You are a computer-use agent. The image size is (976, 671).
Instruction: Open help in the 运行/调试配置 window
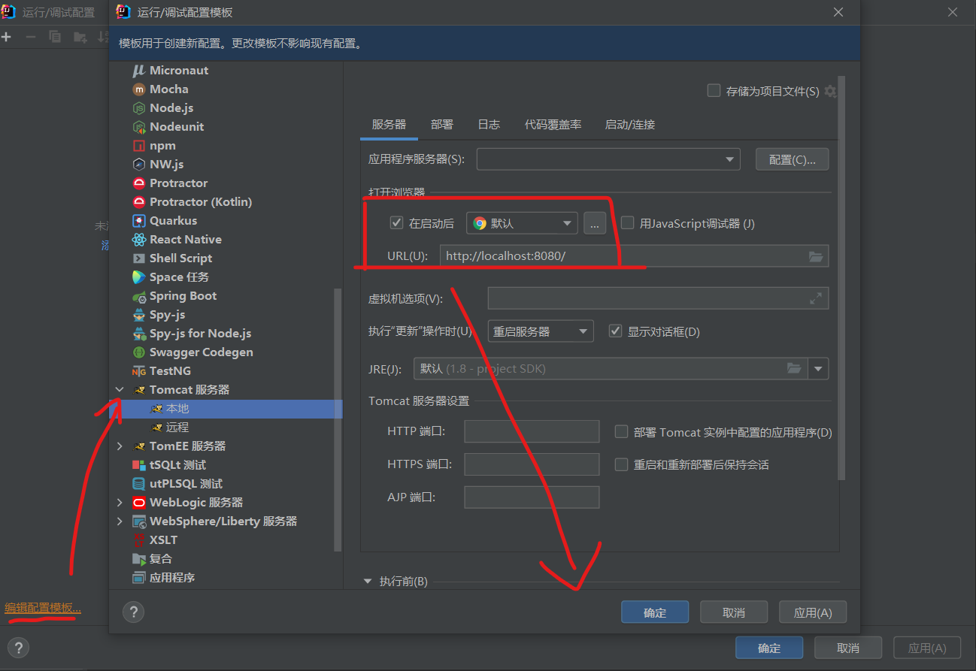point(18,648)
